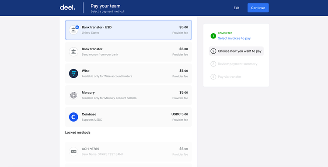The height and width of the screenshot is (167, 328).
Task: Click the Mercury logo icon
Action: coord(73,95)
